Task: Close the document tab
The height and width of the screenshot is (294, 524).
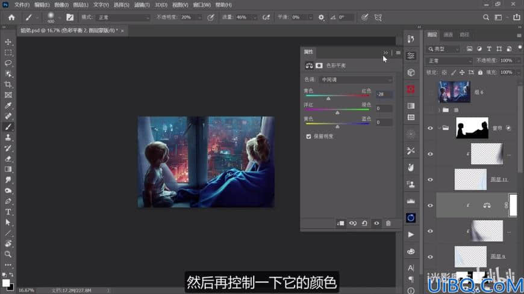Action: 122,31
